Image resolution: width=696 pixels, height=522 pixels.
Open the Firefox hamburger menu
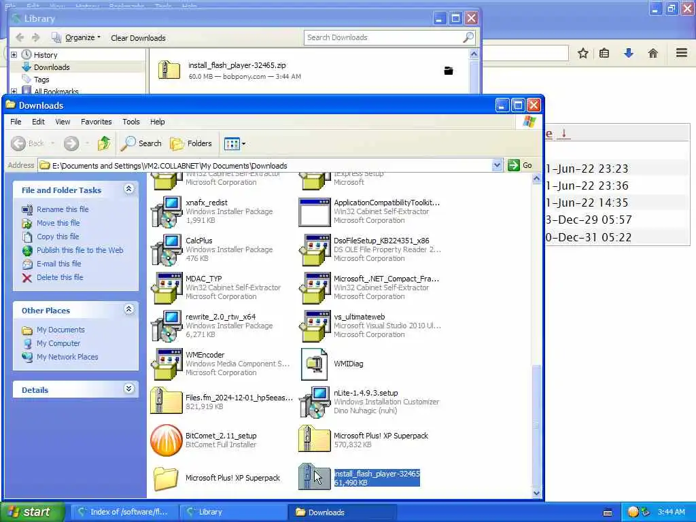682,53
